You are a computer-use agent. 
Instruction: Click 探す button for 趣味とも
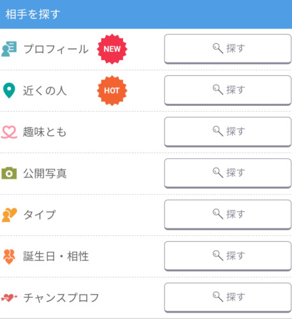[x=228, y=131]
